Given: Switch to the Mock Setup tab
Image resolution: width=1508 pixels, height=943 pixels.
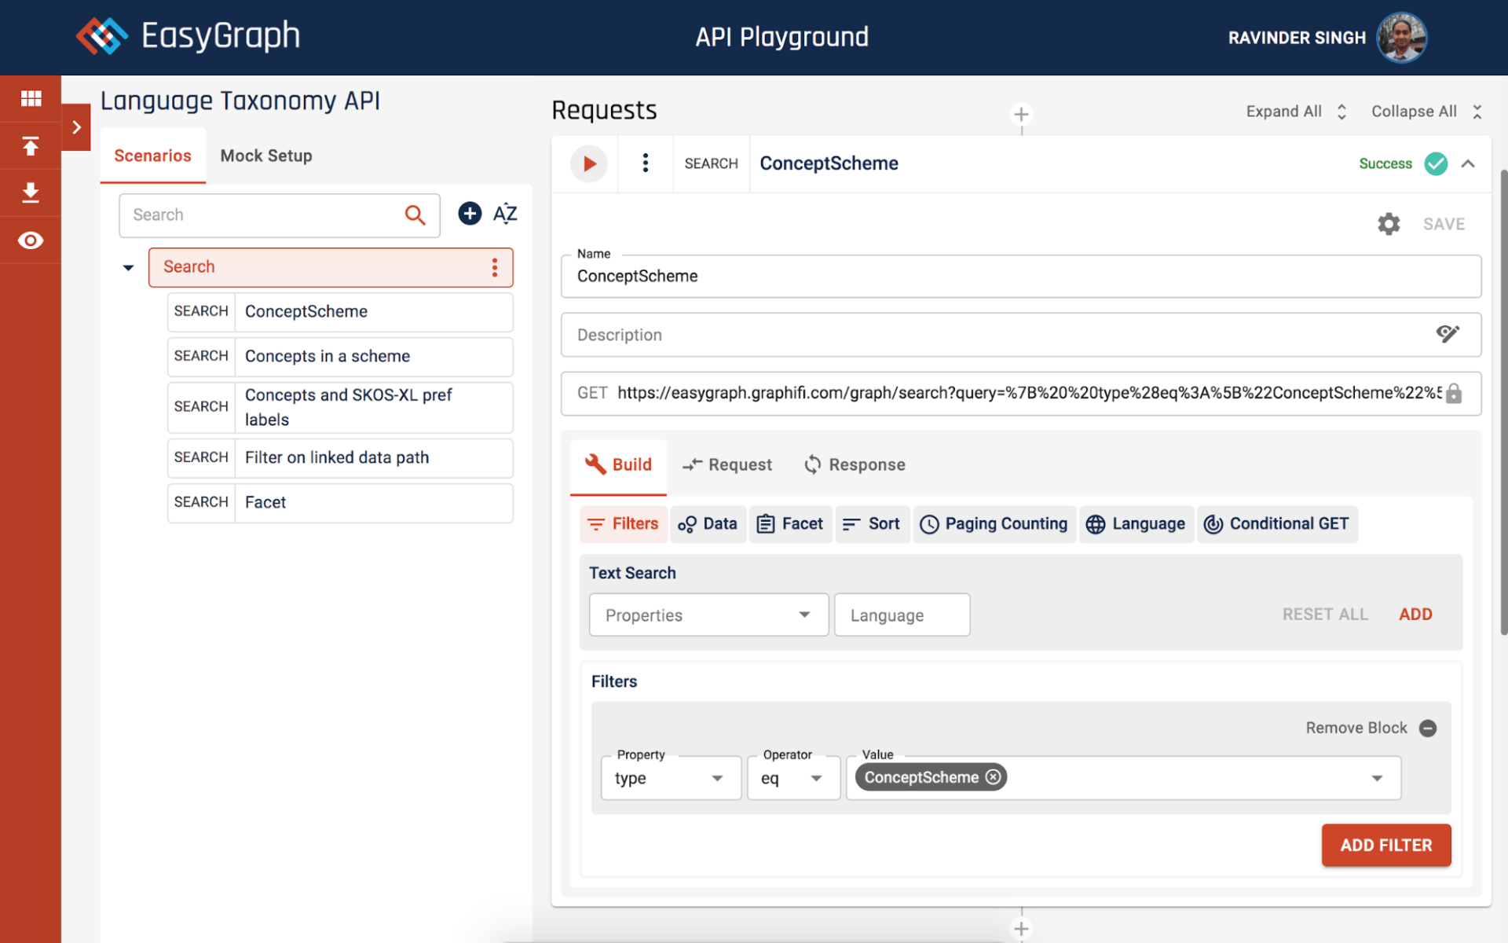Looking at the screenshot, I should (266, 156).
